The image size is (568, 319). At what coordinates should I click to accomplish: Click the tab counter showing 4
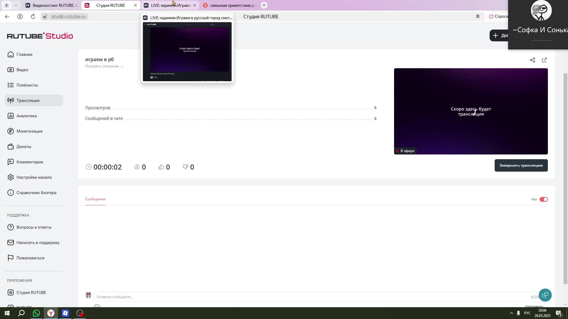click(7, 5)
